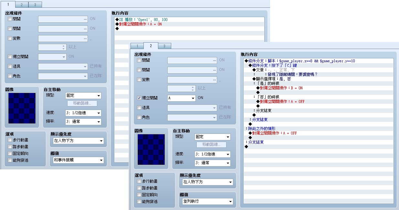Select the SE 播放 'Open1' command line
This screenshot has width=399, height=210.
point(189,20)
